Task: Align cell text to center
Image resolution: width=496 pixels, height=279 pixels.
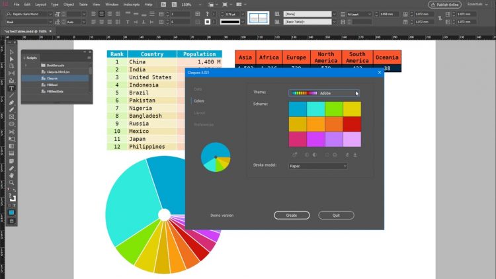Action: [101, 14]
